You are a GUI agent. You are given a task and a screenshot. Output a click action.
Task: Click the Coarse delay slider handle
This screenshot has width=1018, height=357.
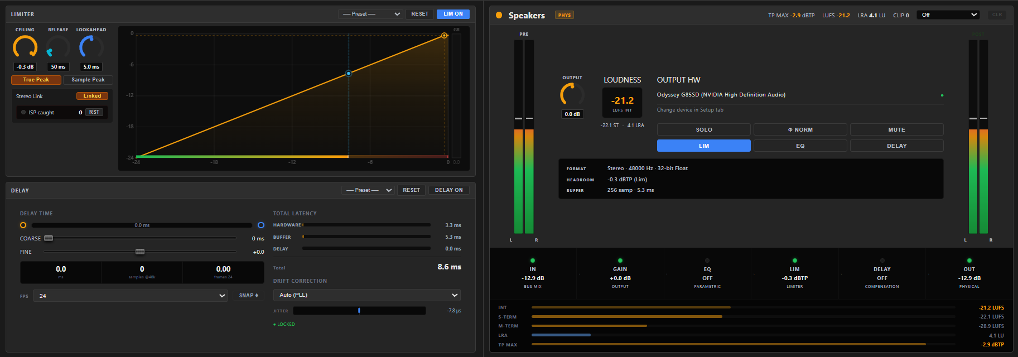pyautogui.click(x=49, y=238)
